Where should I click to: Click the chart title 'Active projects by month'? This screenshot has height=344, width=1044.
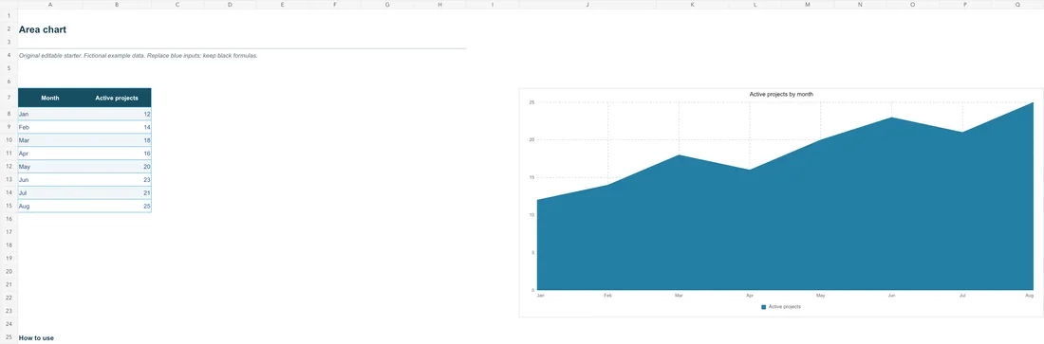(781, 95)
